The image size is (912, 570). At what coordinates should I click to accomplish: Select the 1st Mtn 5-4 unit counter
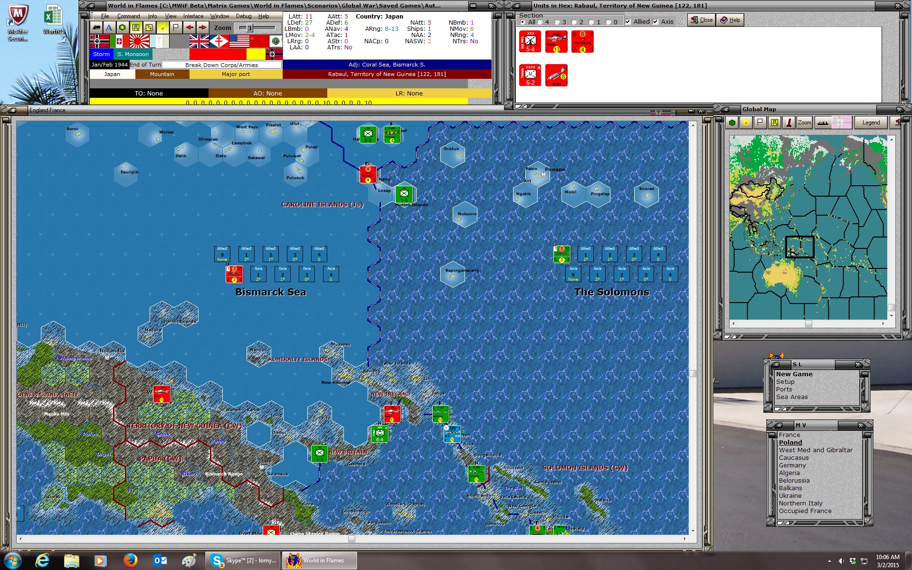(x=530, y=42)
